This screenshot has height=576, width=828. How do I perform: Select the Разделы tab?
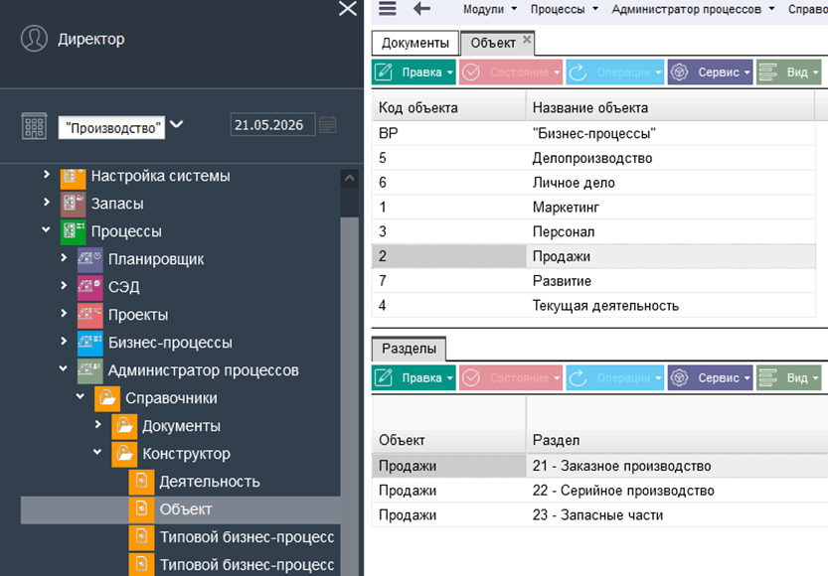410,349
